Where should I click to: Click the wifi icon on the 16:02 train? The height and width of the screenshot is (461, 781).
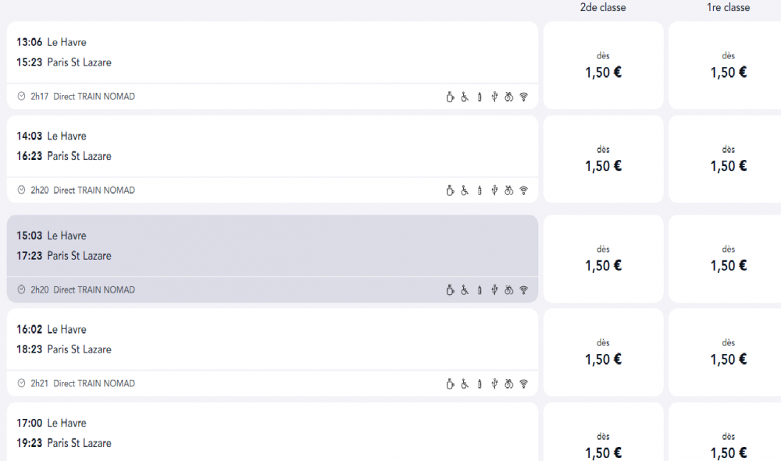click(523, 384)
